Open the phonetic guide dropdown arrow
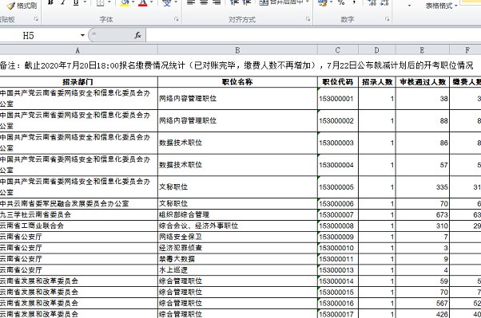 176,2
